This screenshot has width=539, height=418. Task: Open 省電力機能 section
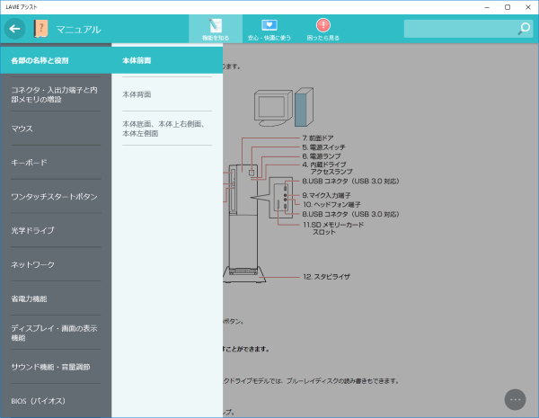coord(56,298)
